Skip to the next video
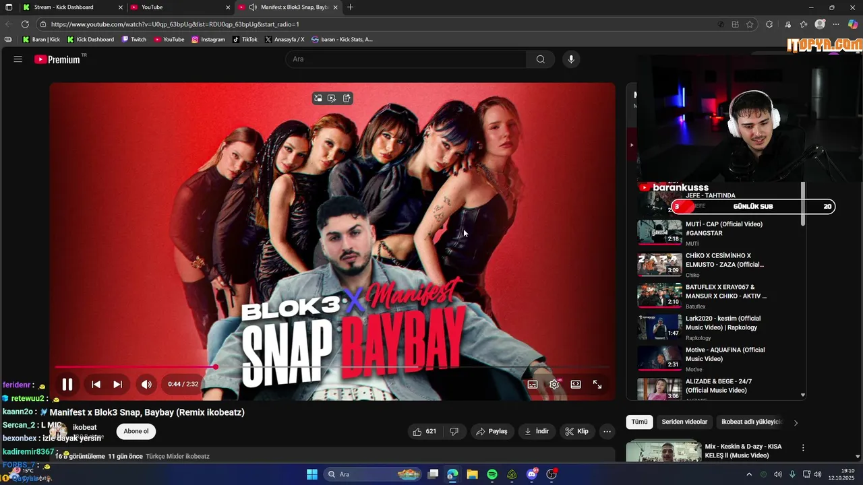Viewport: 863px width, 485px height. tap(118, 385)
